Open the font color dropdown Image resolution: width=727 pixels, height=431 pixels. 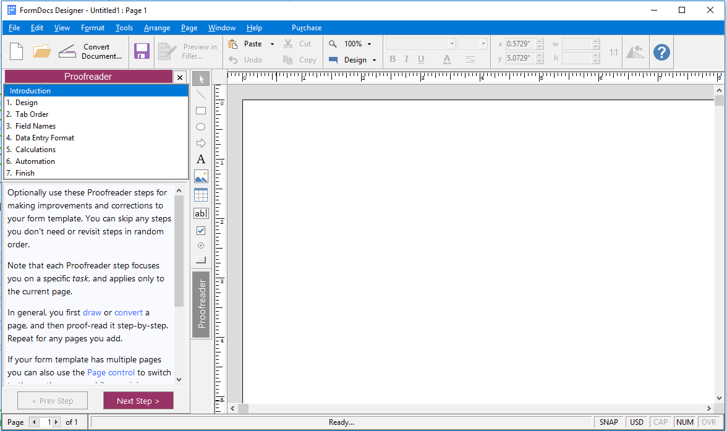(447, 59)
